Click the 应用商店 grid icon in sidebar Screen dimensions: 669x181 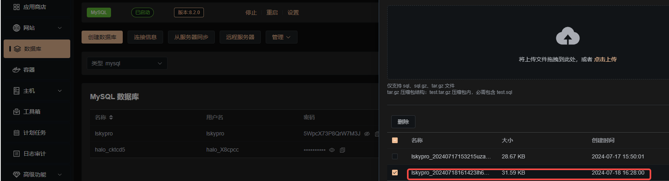tap(17, 7)
